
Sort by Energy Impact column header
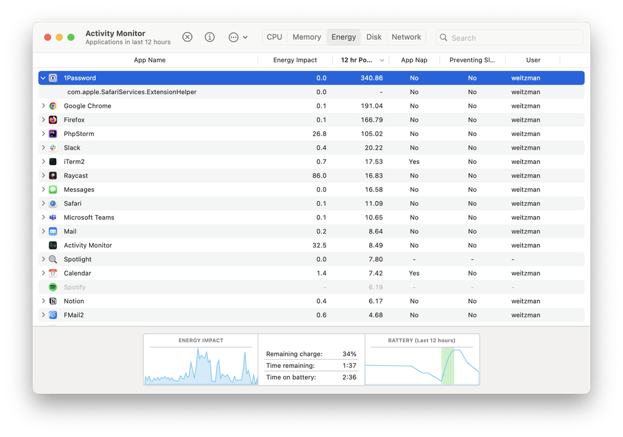click(x=295, y=60)
